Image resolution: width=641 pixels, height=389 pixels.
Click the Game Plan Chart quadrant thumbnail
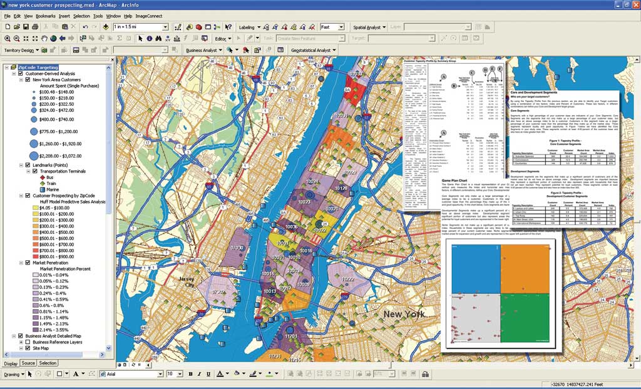coord(501,293)
